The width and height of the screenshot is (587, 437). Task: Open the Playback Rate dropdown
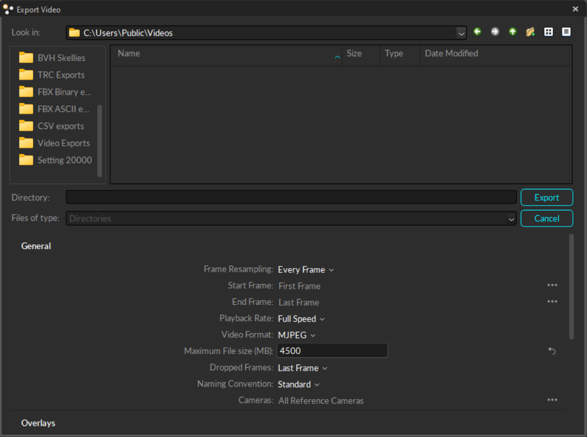click(x=301, y=319)
